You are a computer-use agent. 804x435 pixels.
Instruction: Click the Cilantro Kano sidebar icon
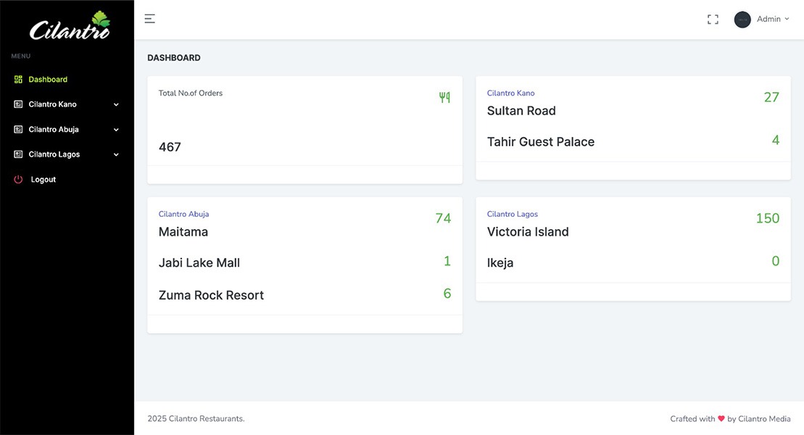pyautogui.click(x=19, y=104)
